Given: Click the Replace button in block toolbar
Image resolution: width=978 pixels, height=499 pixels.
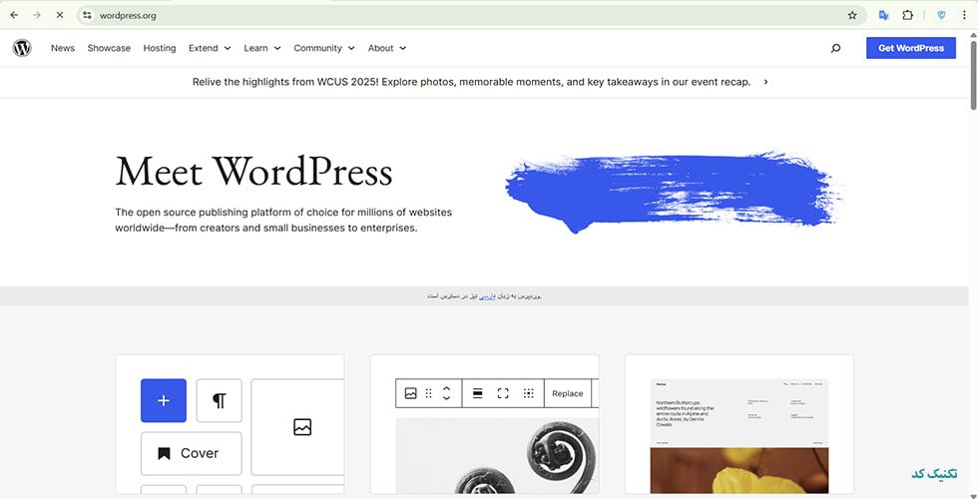Looking at the screenshot, I should coord(568,393).
